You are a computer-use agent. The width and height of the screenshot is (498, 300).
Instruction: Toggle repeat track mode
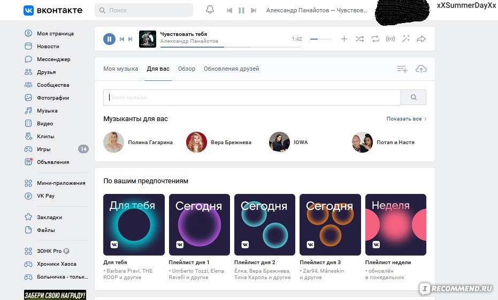pyautogui.click(x=375, y=39)
